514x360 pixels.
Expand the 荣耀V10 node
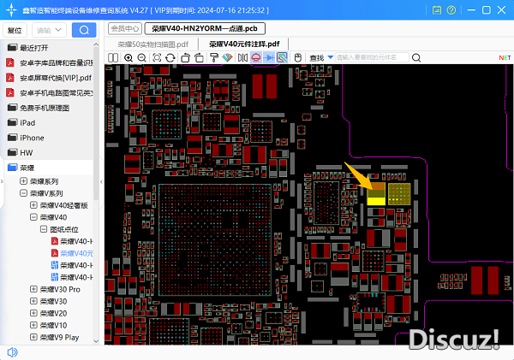coord(33,325)
